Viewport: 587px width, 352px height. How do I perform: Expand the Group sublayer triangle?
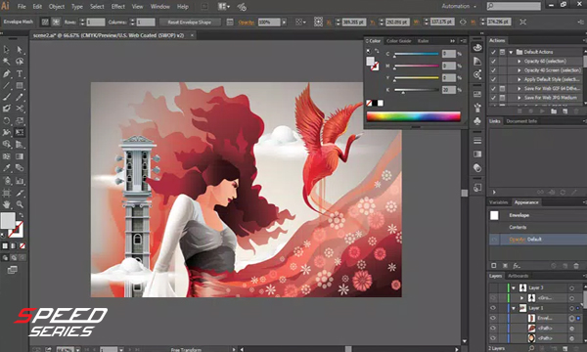521,298
